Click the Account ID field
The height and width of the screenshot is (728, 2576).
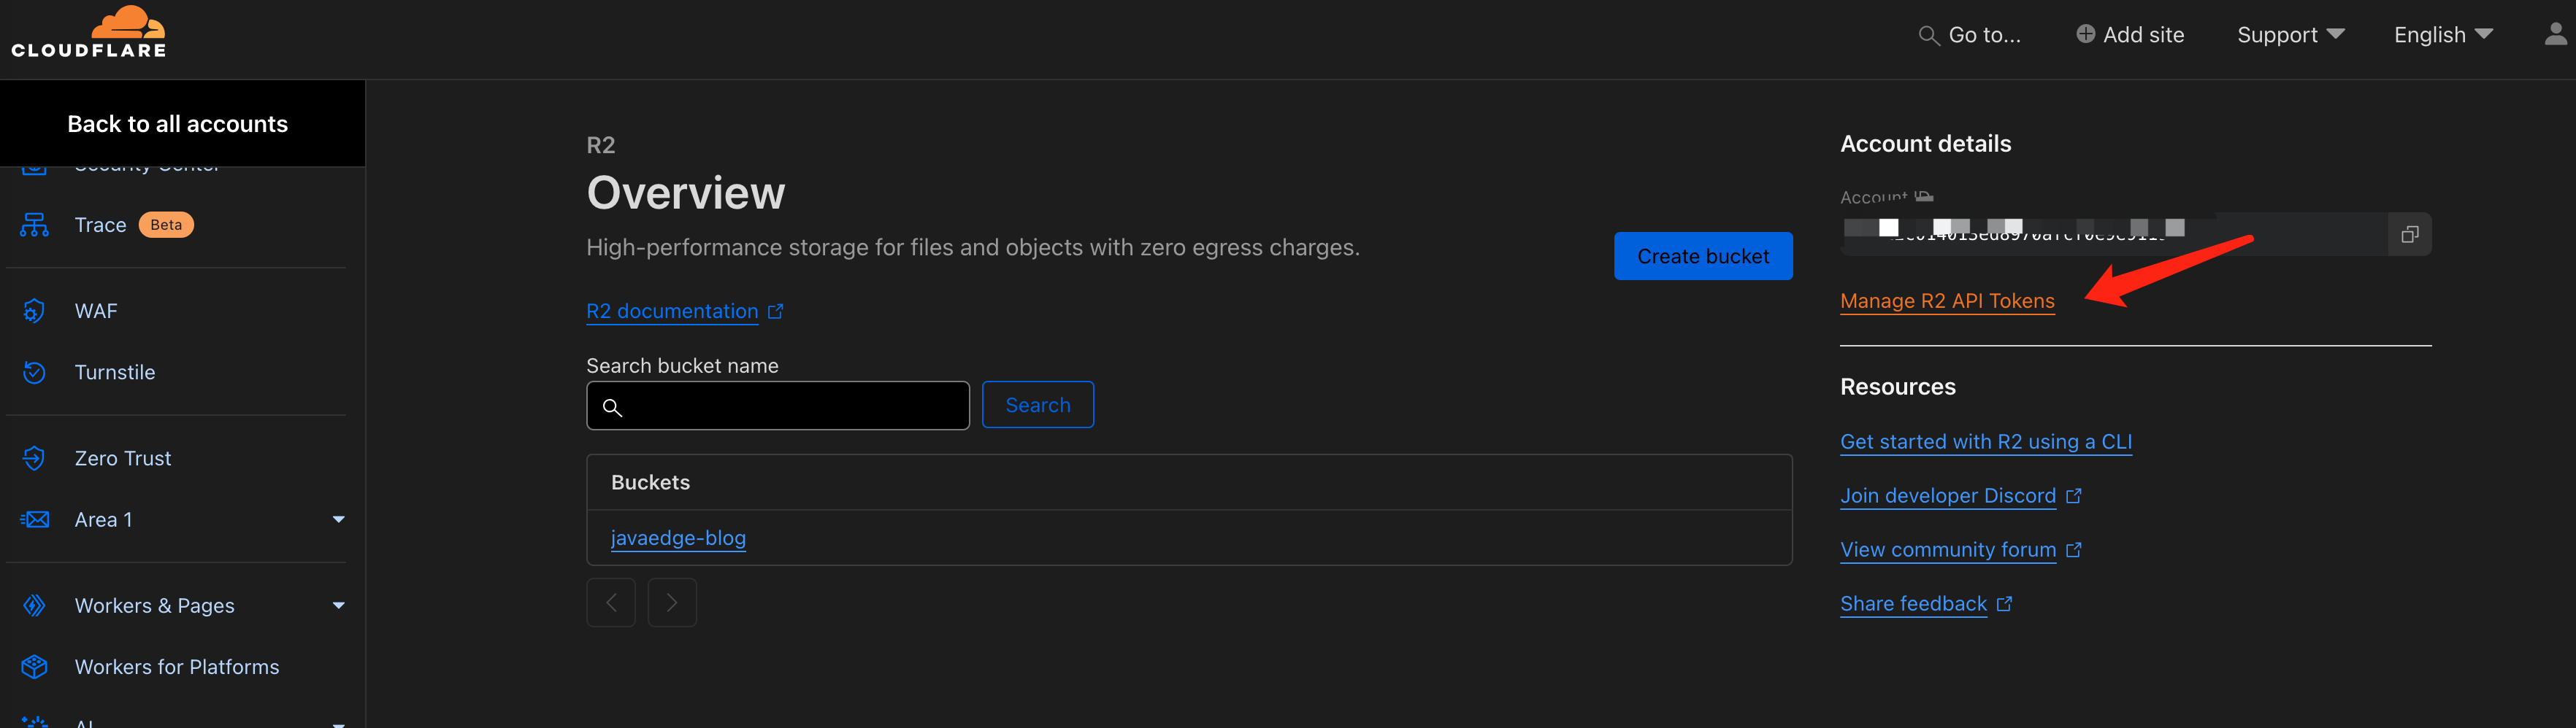(x=2115, y=235)
